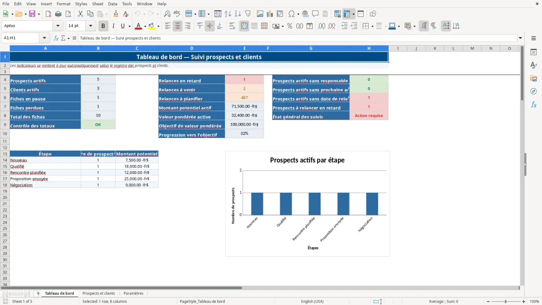
Task: Toggle Align Right
Action: tap(188, 26)
